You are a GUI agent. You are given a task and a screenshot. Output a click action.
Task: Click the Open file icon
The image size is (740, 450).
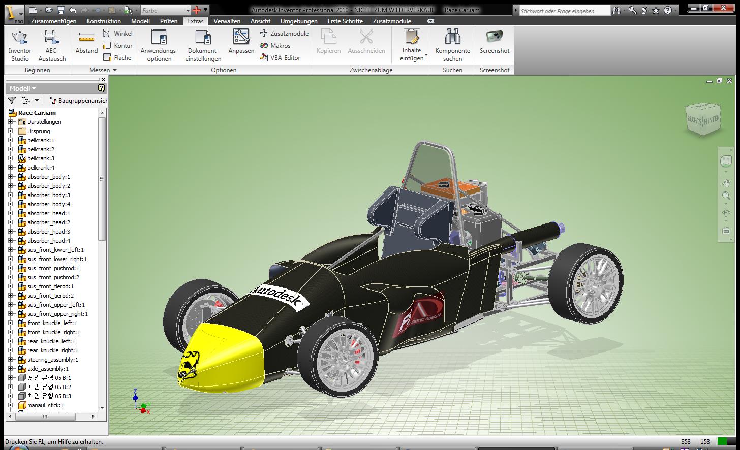(x=49, y=10)
